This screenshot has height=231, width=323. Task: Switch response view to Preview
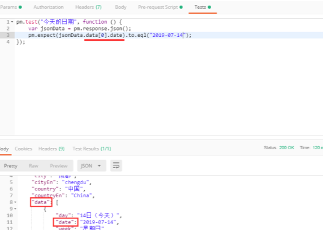coord(59,166)
